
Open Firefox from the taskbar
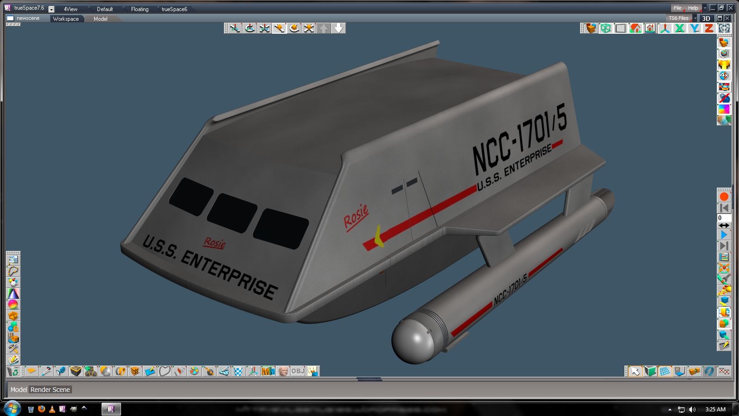(42, 409)
